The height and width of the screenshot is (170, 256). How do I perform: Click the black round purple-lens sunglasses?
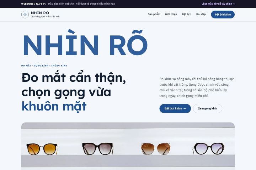pyautogui.click(x=209, y=148)
